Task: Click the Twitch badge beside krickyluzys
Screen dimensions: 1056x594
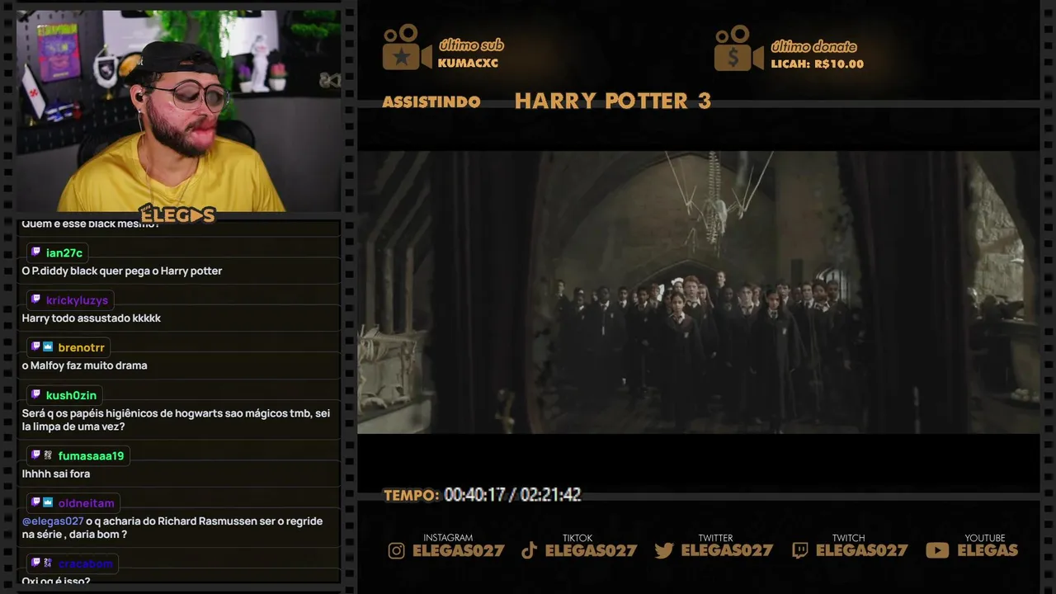Action: click(x=35, y=300)
